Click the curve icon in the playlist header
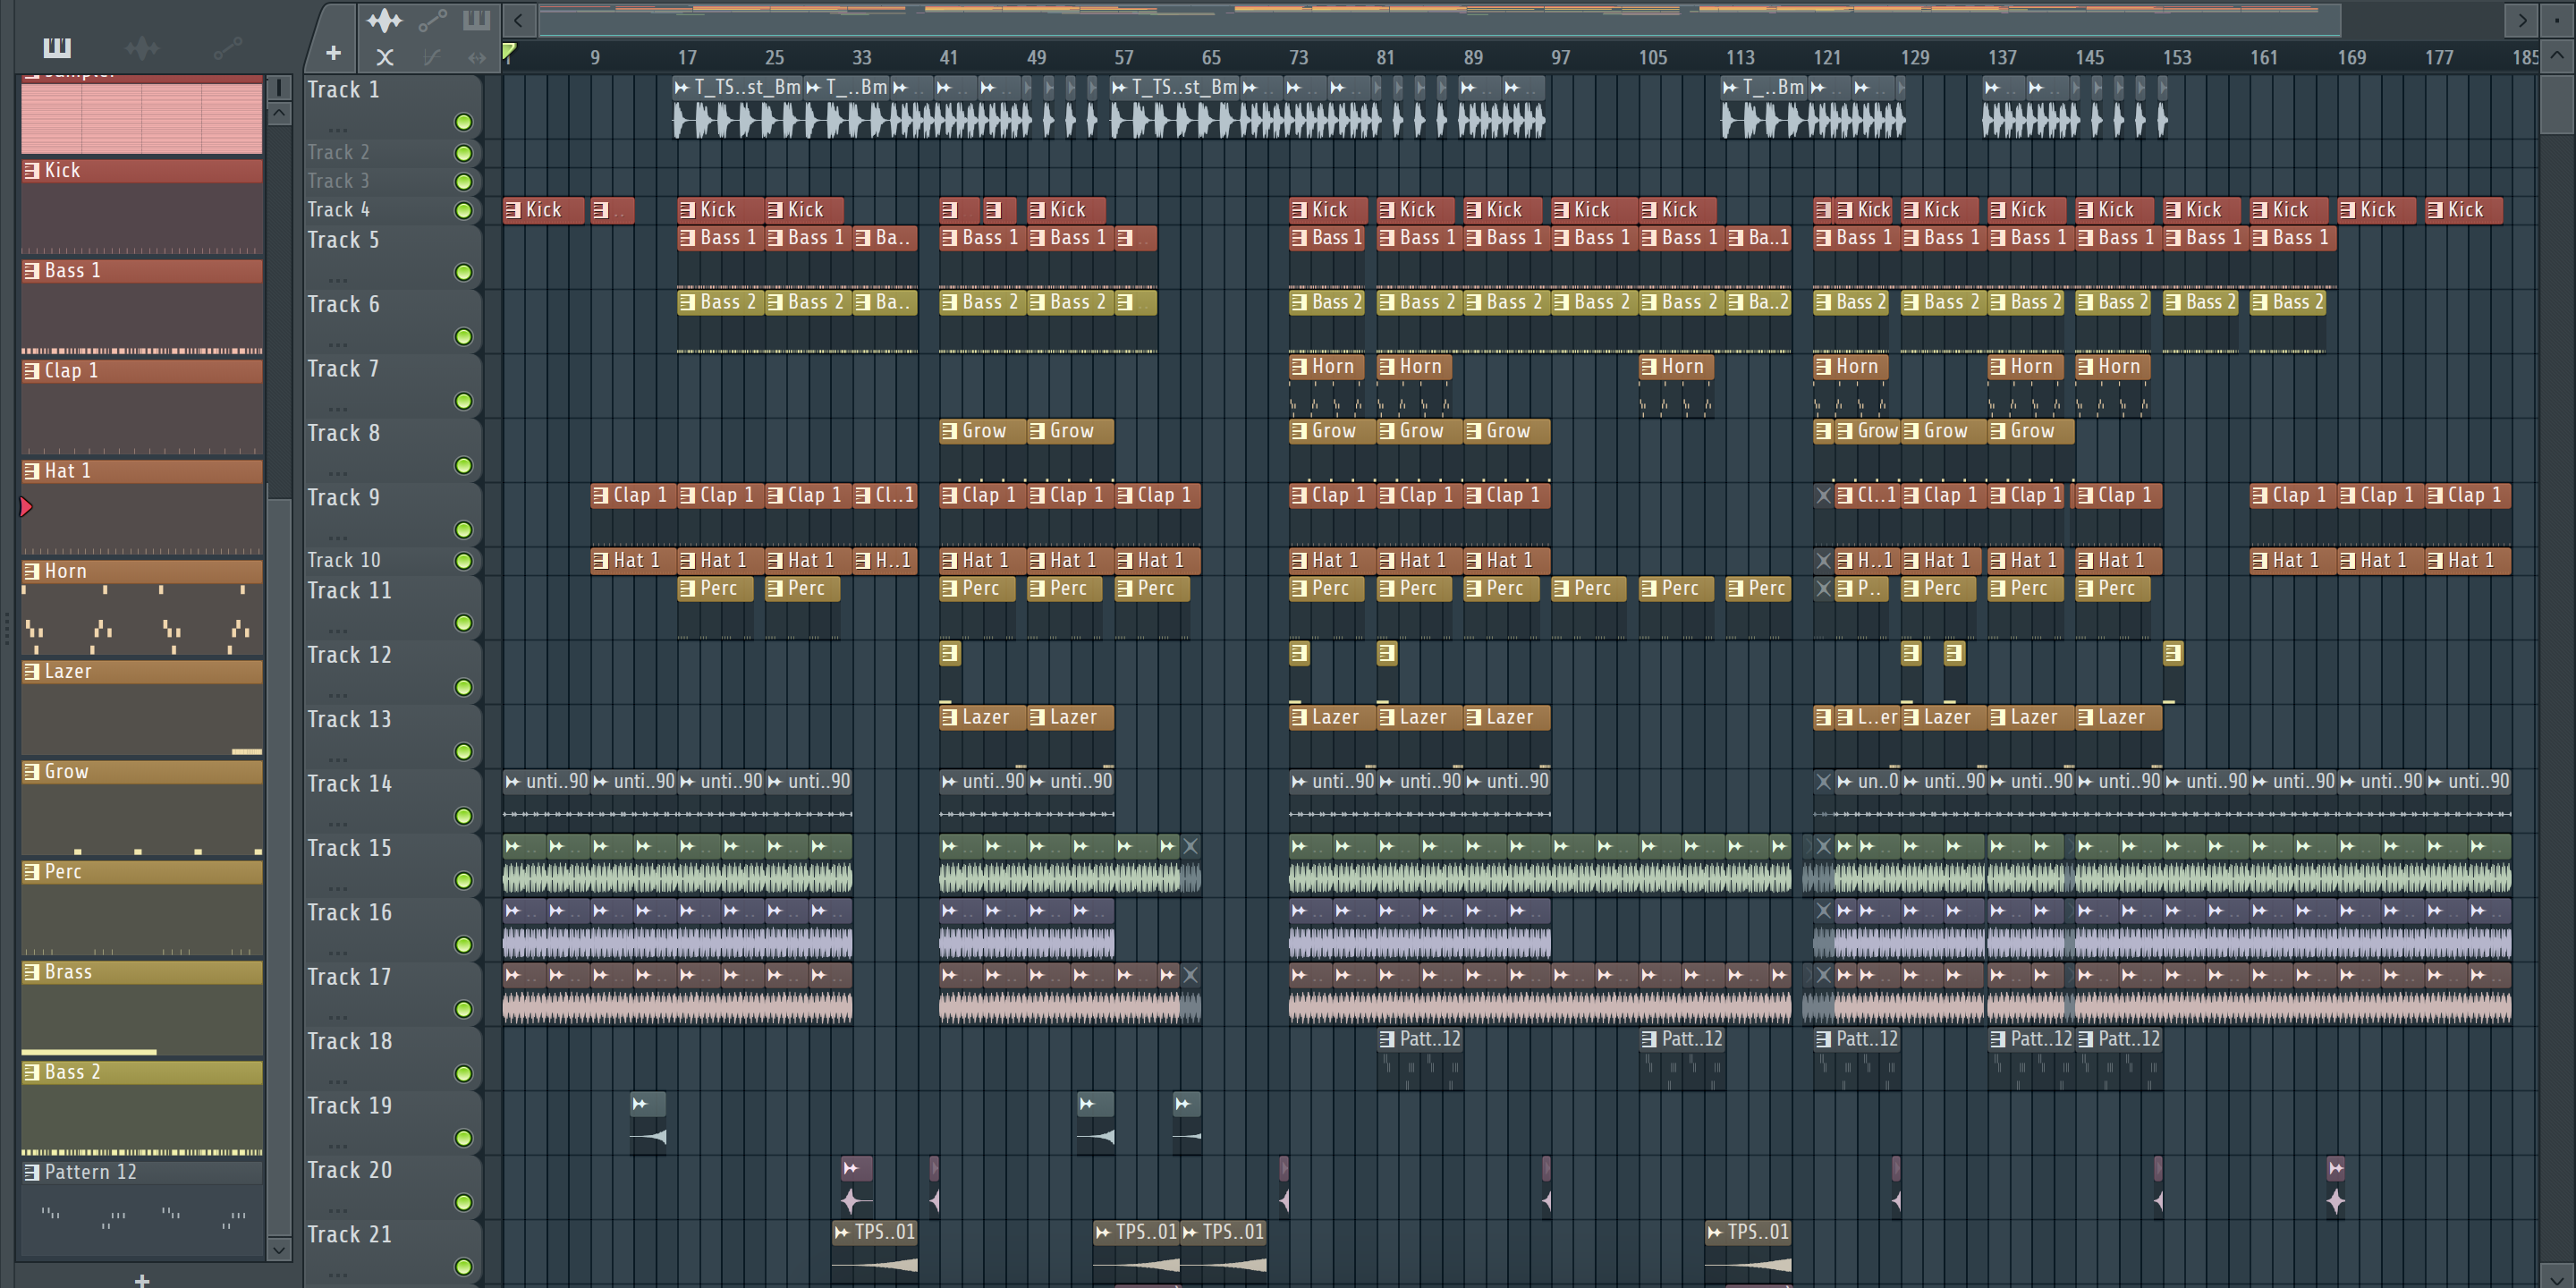Image resolution: width=2576 pixels, height=1288 pixels. (x=431, y=57)
